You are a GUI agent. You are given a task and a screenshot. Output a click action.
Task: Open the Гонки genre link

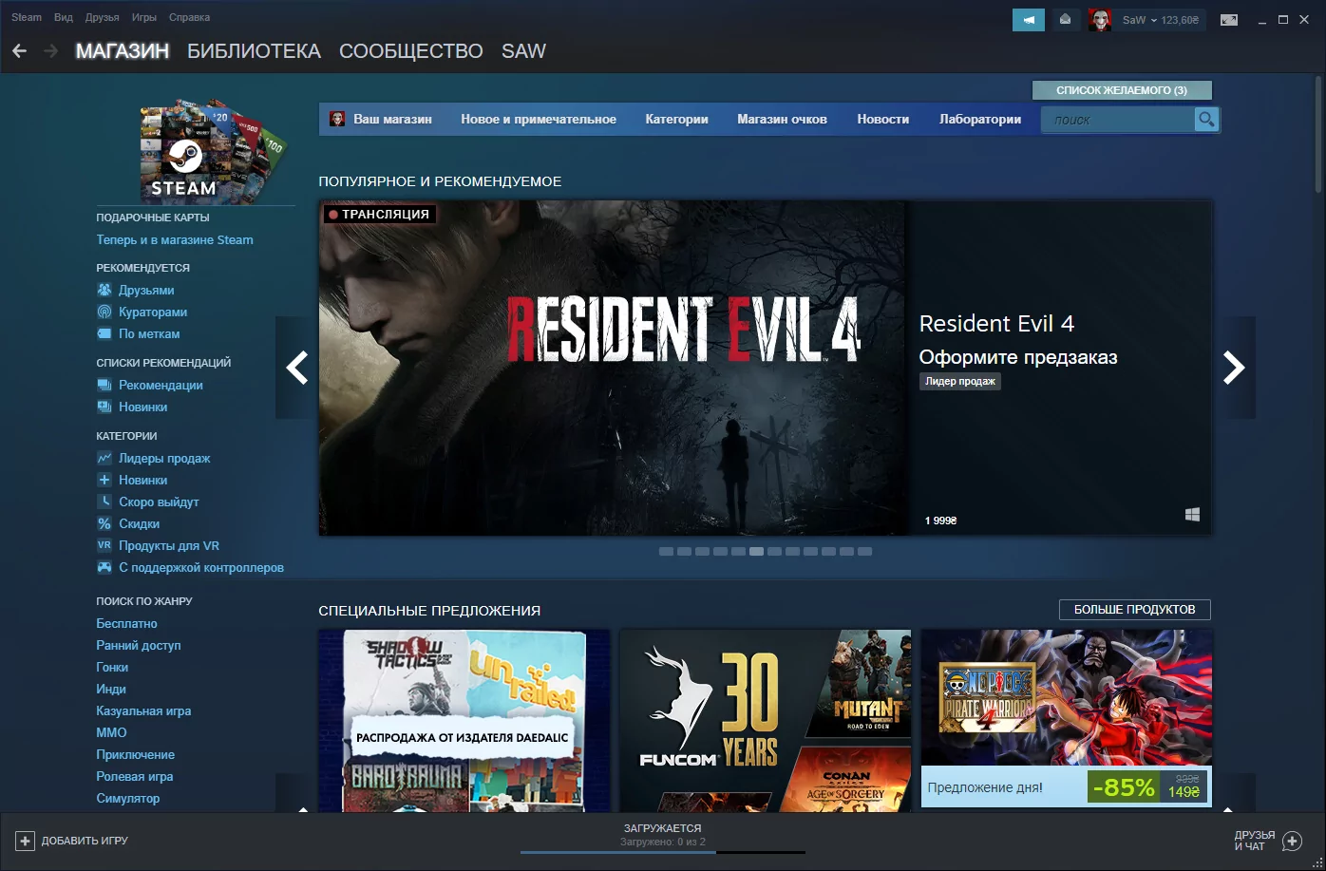(112, 667)
